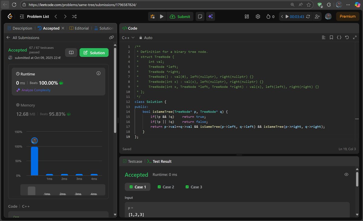Screen dimensions: 363x221
Task: Add page to favorites star
Action: click(309, 5)
